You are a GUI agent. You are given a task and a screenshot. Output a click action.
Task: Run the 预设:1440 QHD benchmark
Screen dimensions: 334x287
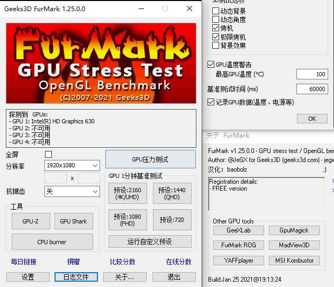[172, 193]
